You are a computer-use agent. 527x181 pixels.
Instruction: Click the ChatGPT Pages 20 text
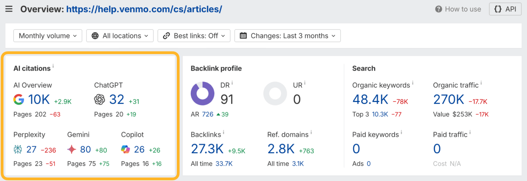(x=109, y=114)
